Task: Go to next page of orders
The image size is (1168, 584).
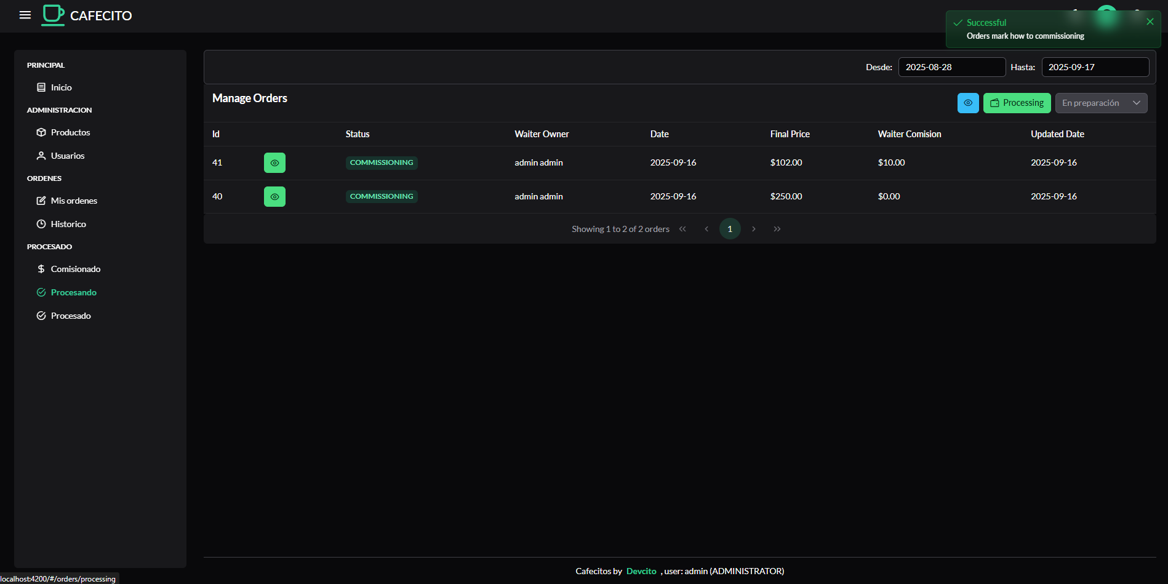Action: coord(753,229)
